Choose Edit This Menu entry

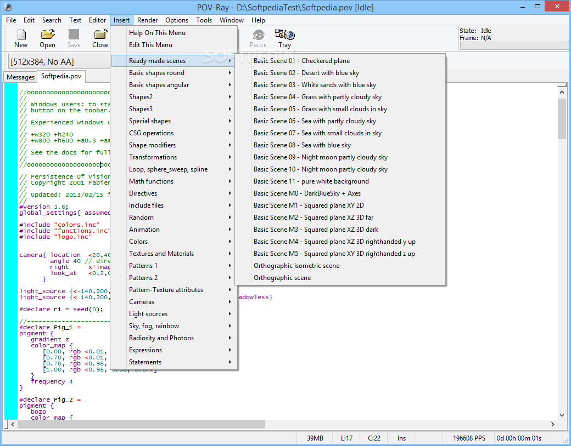pos(174,45)
